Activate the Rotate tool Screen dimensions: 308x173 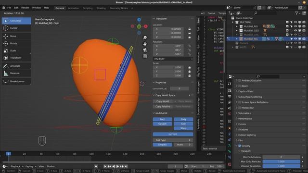coord(16,43)
